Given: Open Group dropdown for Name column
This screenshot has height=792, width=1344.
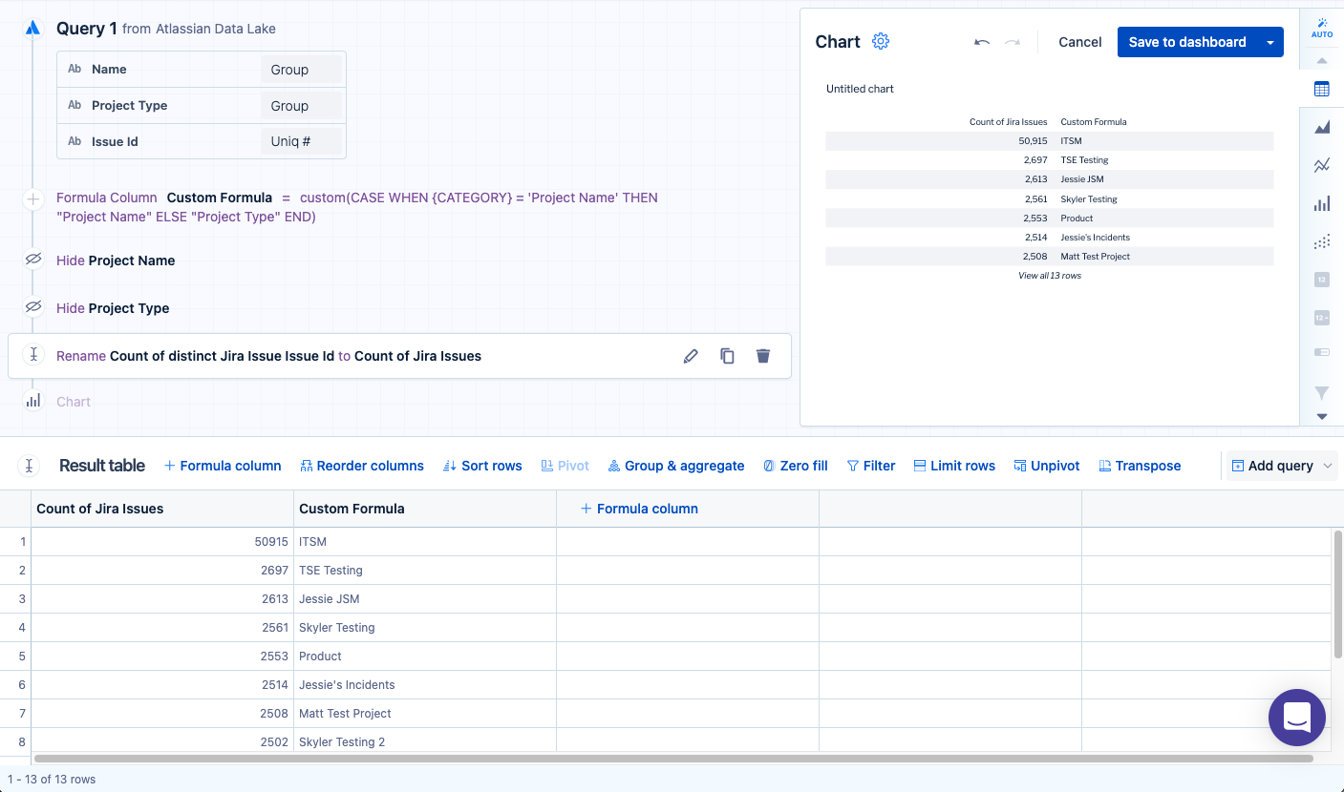Looking at the screenshot, I should click(x=301, y=70).
